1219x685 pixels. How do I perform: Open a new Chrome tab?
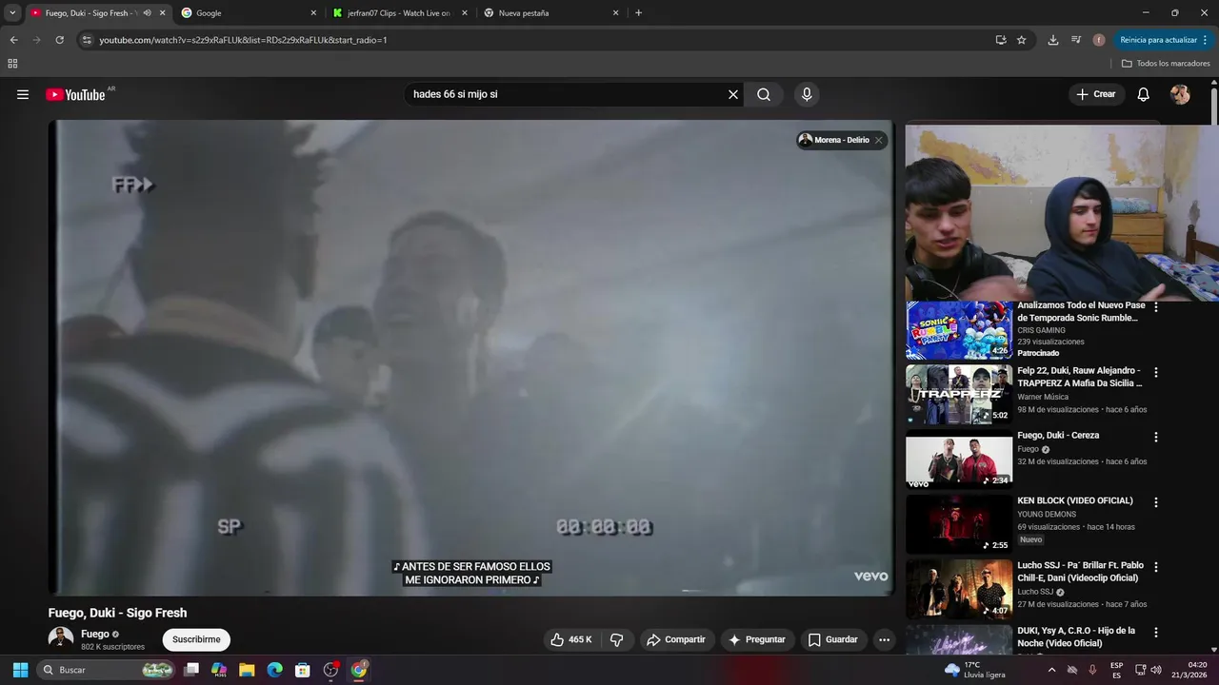(638, 13)
